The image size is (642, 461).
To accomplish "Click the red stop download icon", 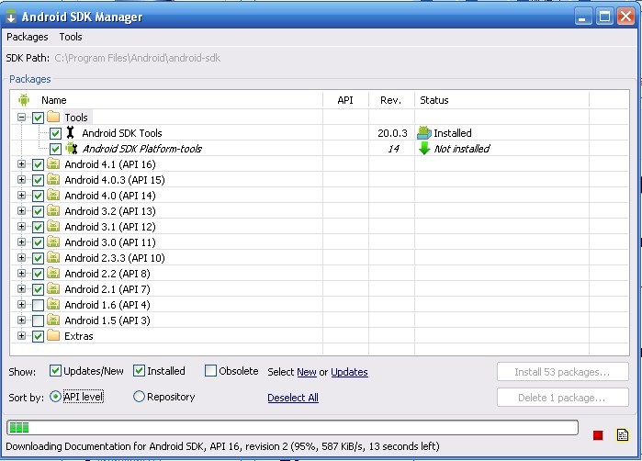I will pos(598,434).
